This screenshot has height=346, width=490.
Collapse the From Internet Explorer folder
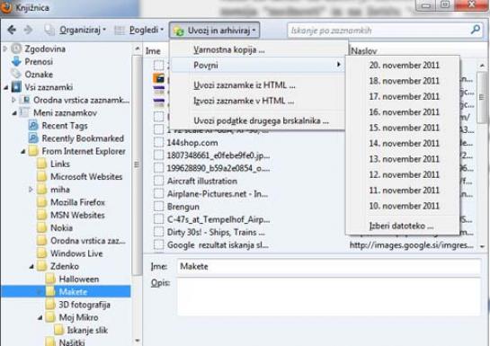23,152
